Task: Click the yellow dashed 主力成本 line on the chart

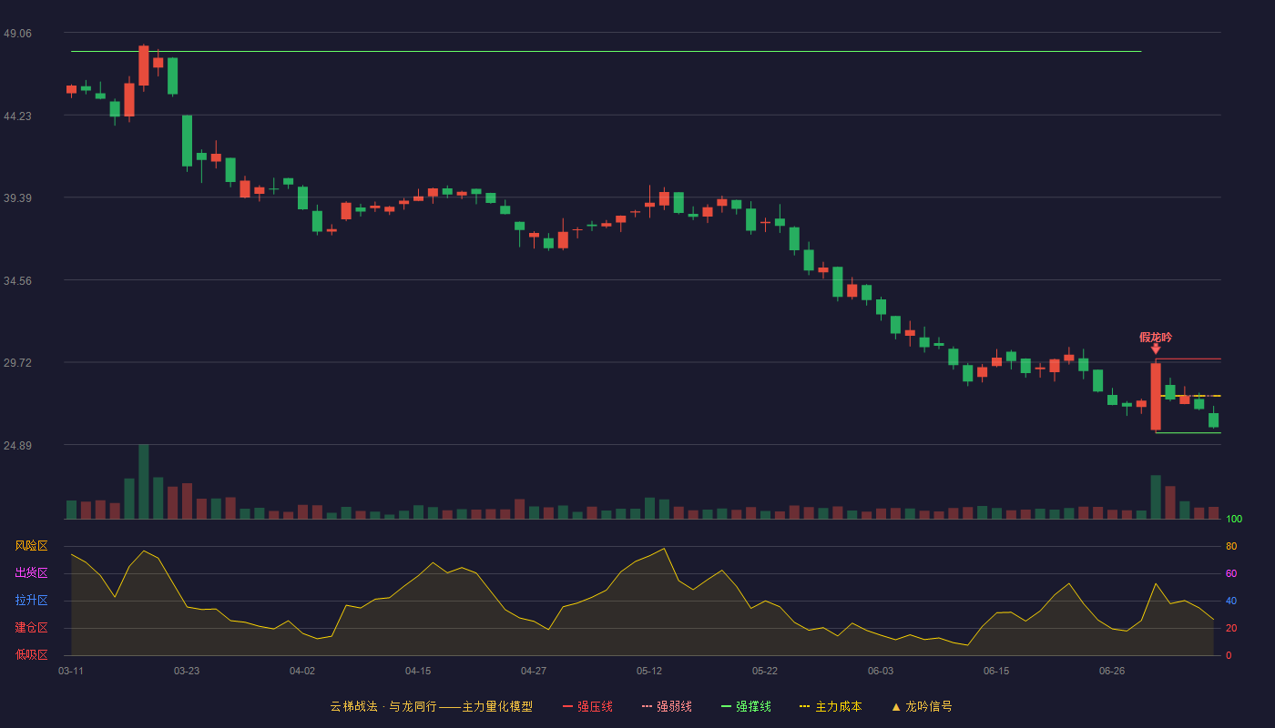Action: [x=1190, y=396]
